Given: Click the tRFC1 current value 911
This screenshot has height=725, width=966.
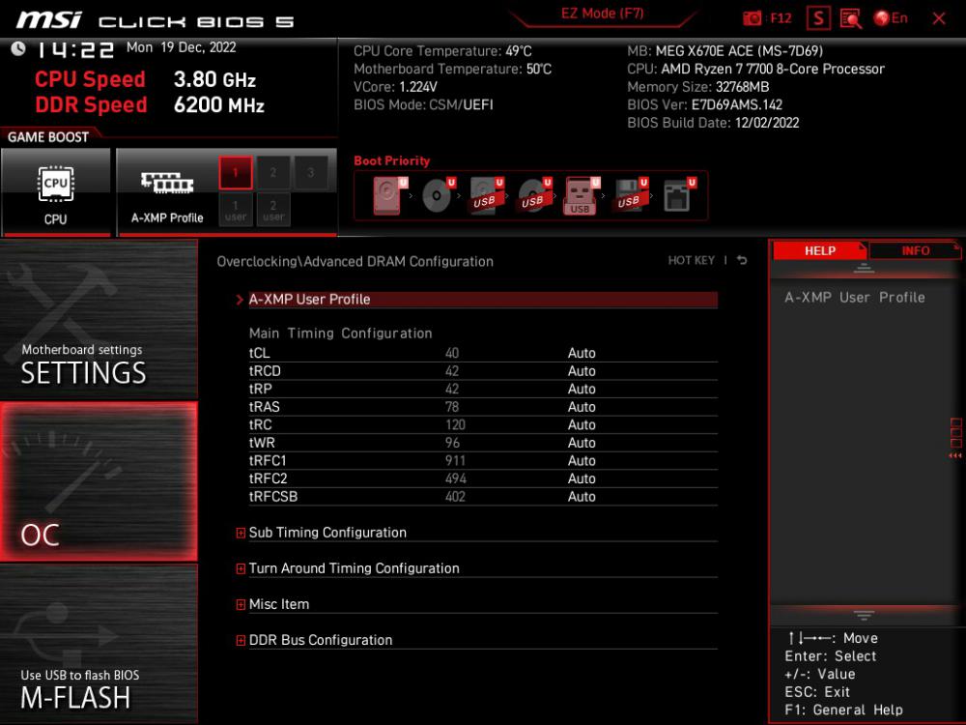Looking at the screenshot, I should (x=455, y=460).
